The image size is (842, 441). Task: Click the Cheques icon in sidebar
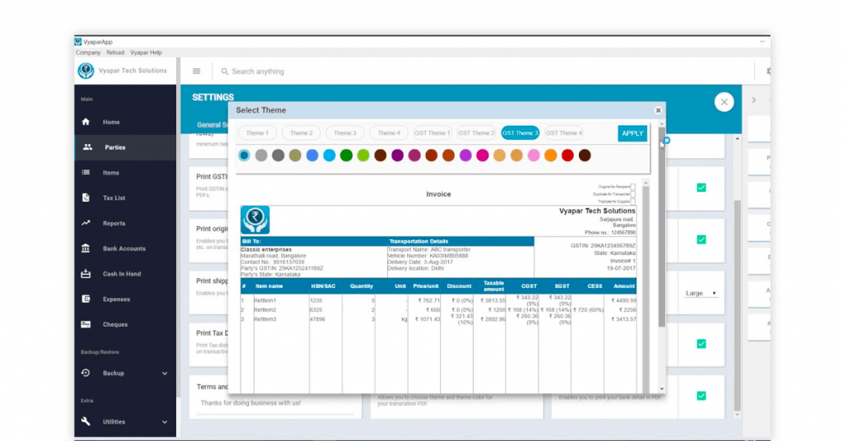(x=86, y=324)
